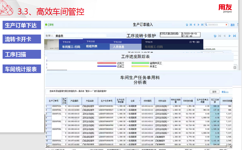Click the 1,597.00 cell in row 5
Image resolution: width=242 pixels, height=150 pixels.
click(215, 121)
